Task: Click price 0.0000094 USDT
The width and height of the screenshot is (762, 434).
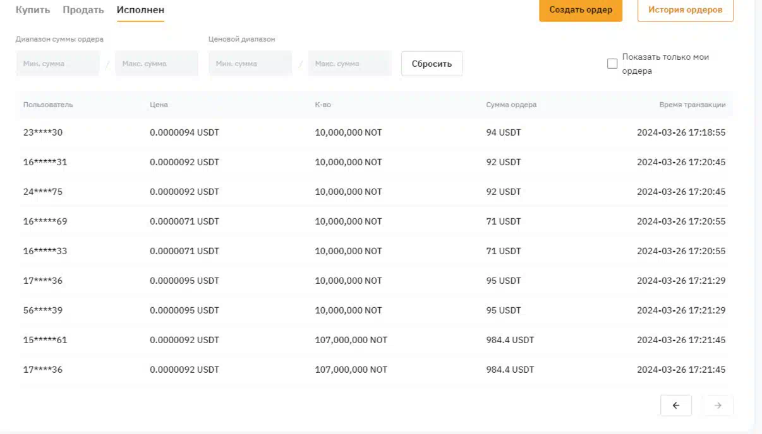Action: 184,133
